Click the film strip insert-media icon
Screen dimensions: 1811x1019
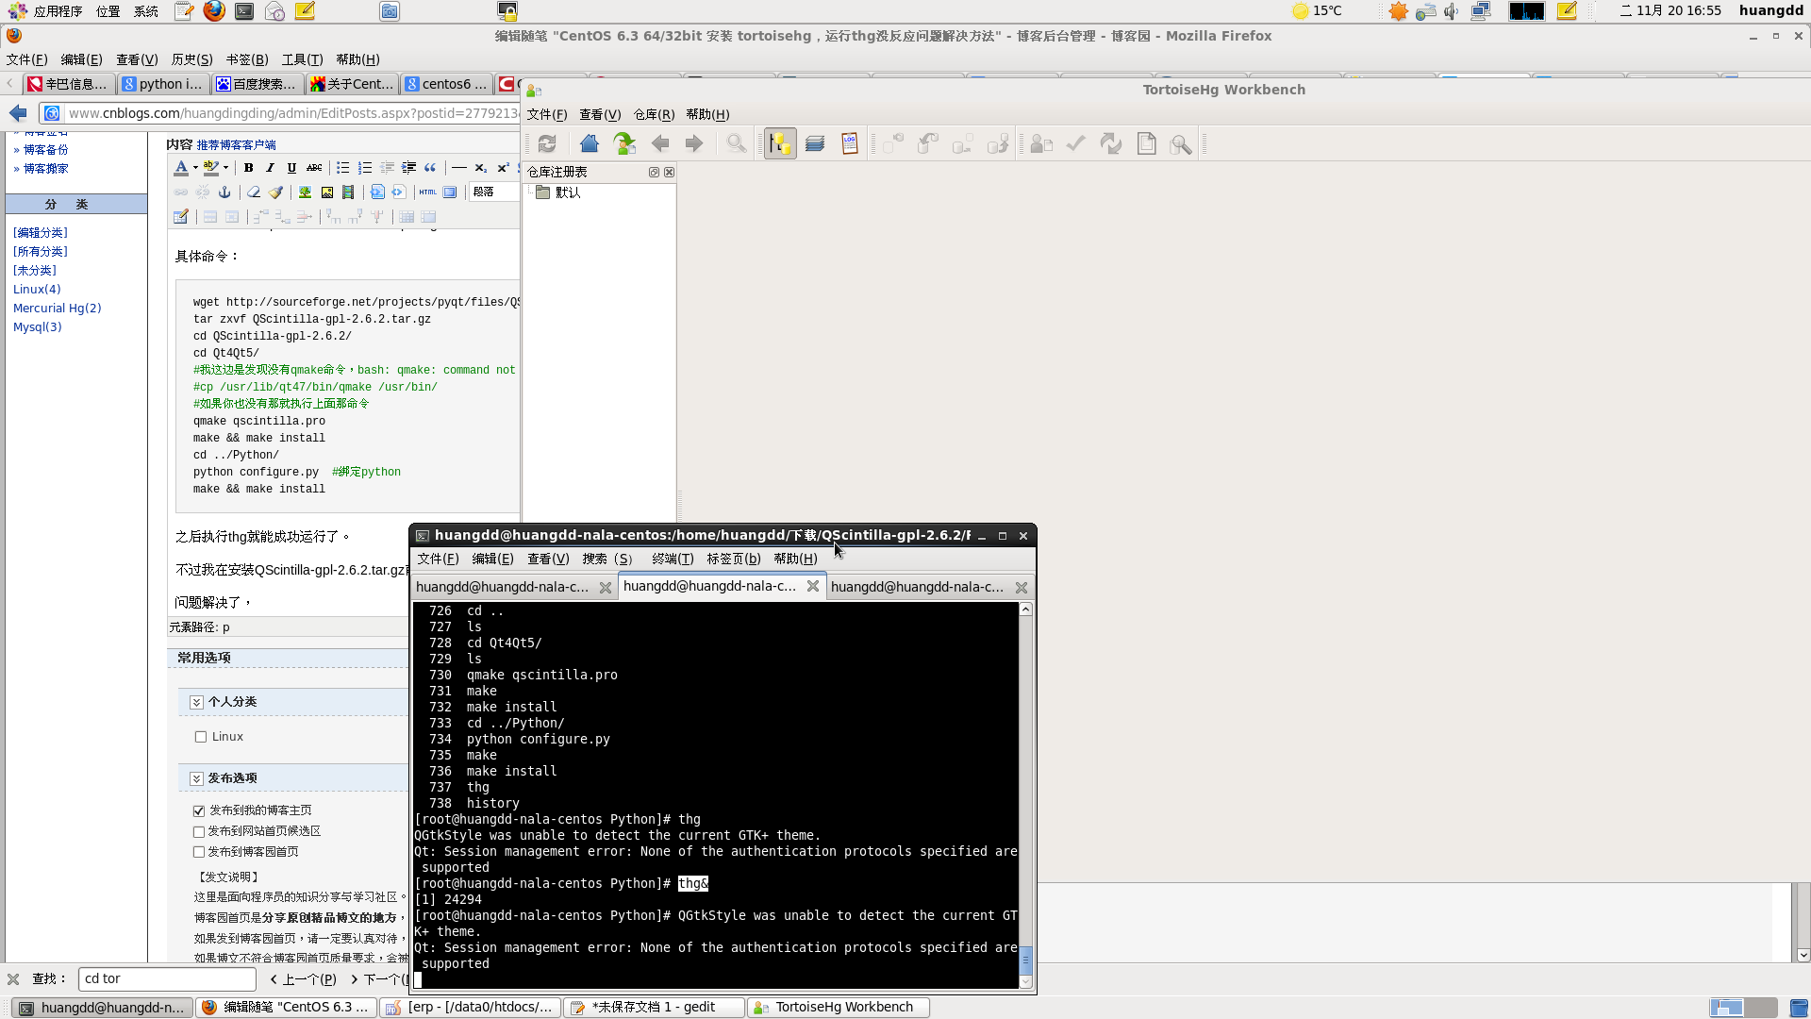(x=348, y=192)
